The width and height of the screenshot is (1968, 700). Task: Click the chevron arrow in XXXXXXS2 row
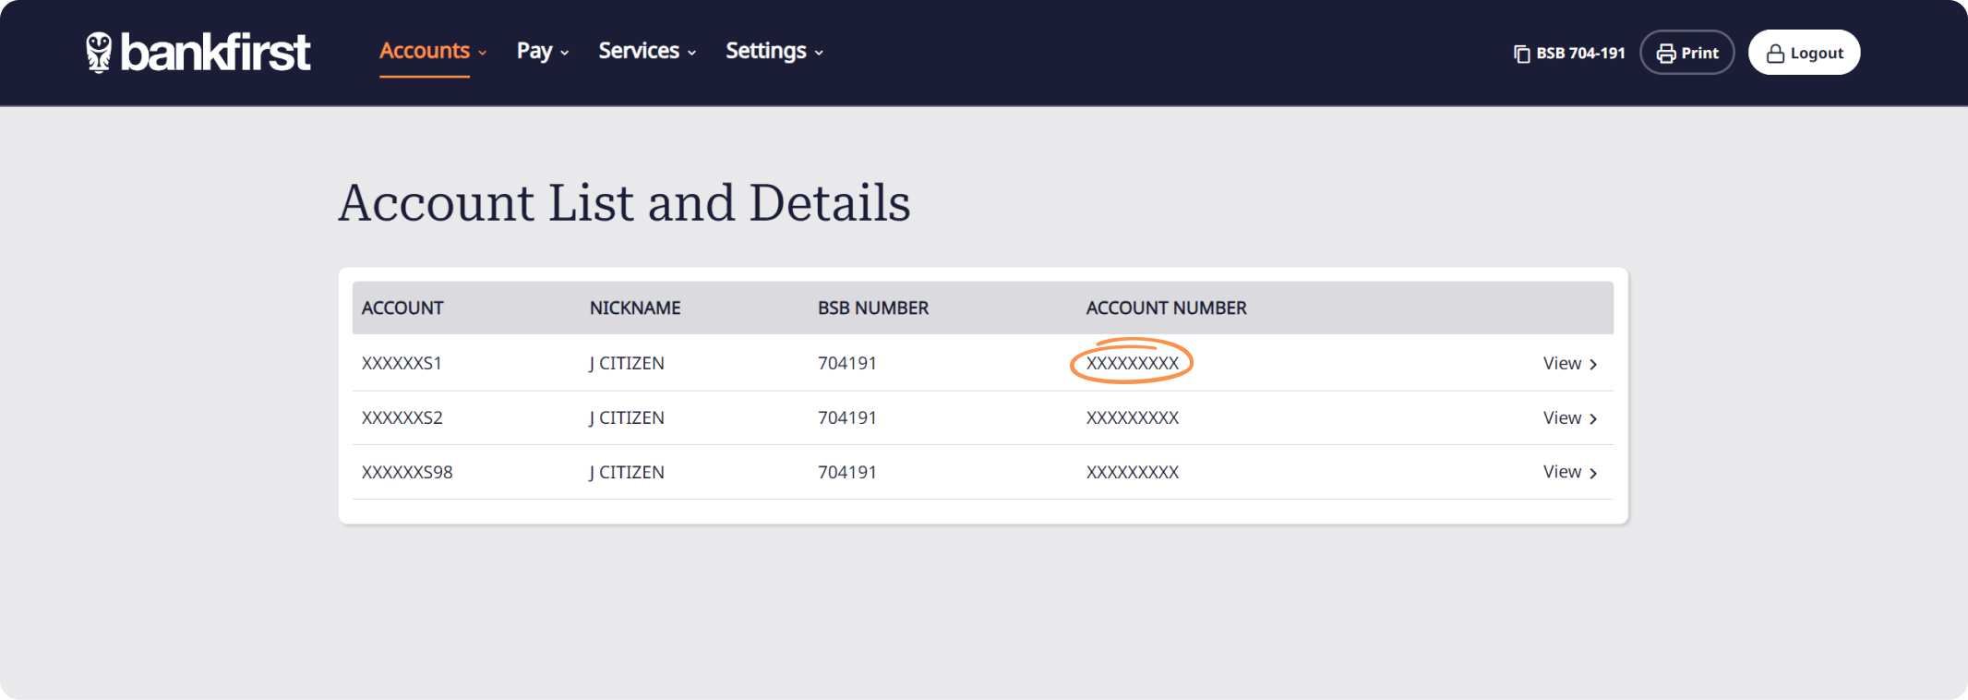[x=1593, y=419]
